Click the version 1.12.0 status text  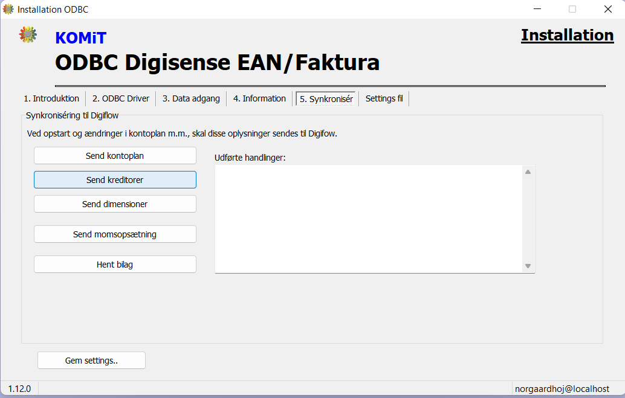(x=19, y=389)
